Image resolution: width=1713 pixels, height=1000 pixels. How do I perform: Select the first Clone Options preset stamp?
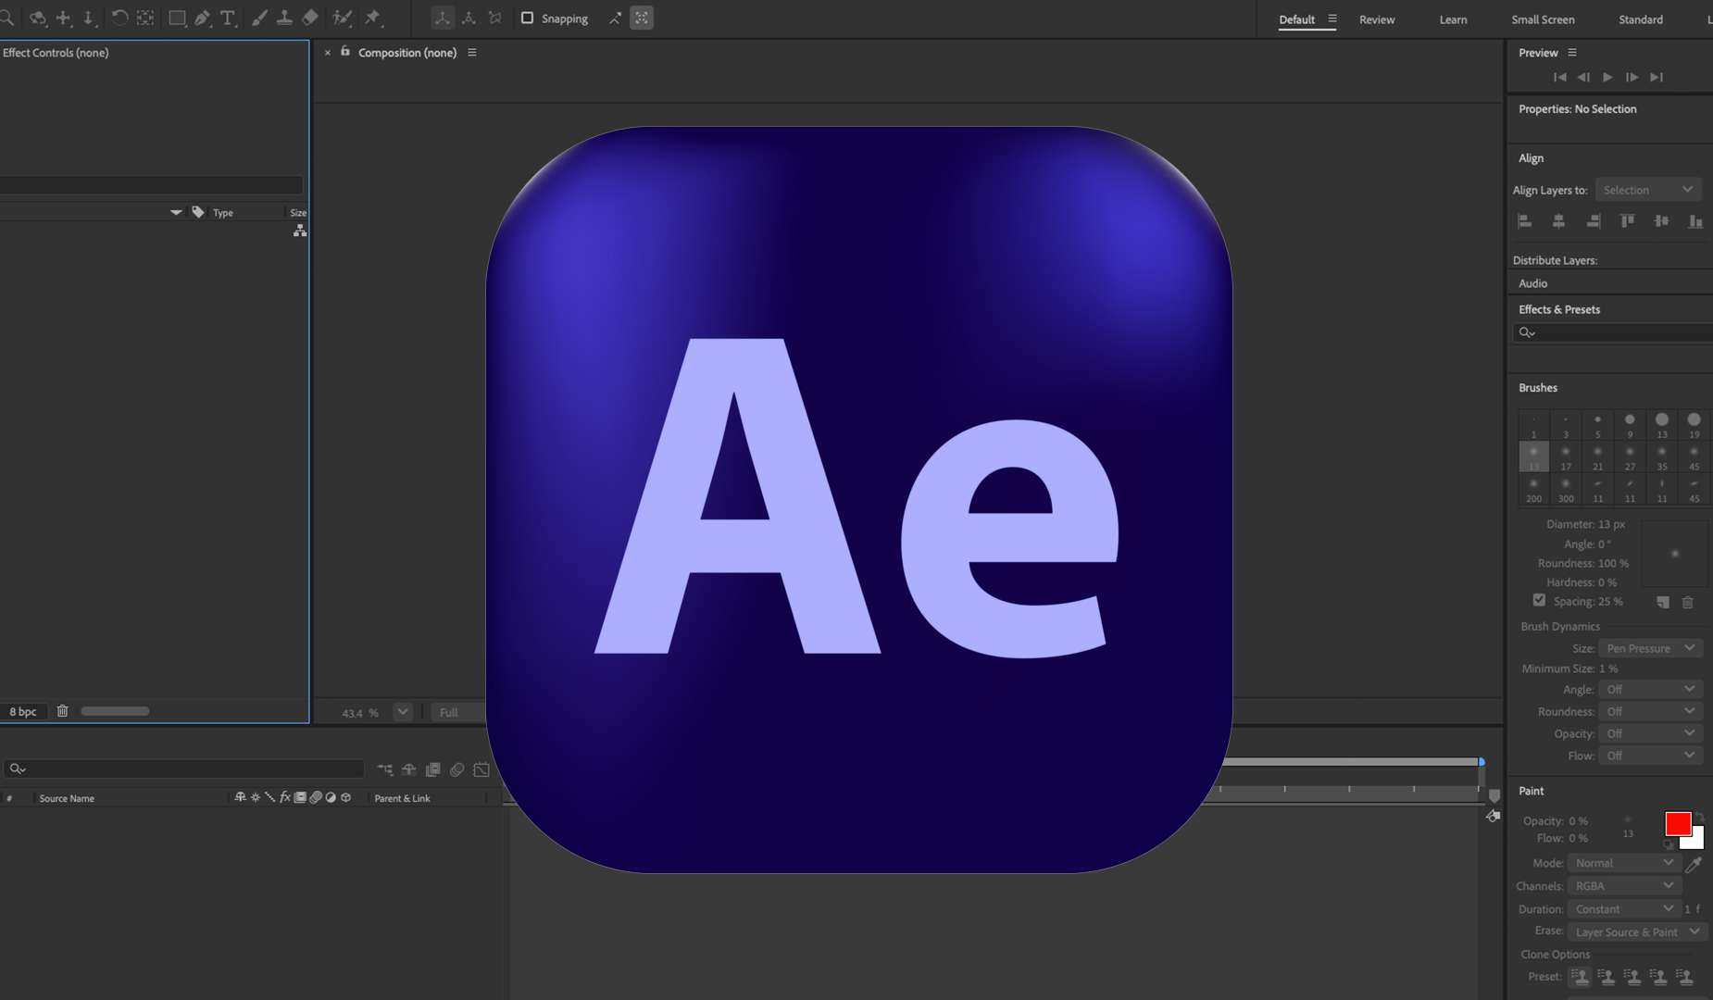coord(1580,977)
